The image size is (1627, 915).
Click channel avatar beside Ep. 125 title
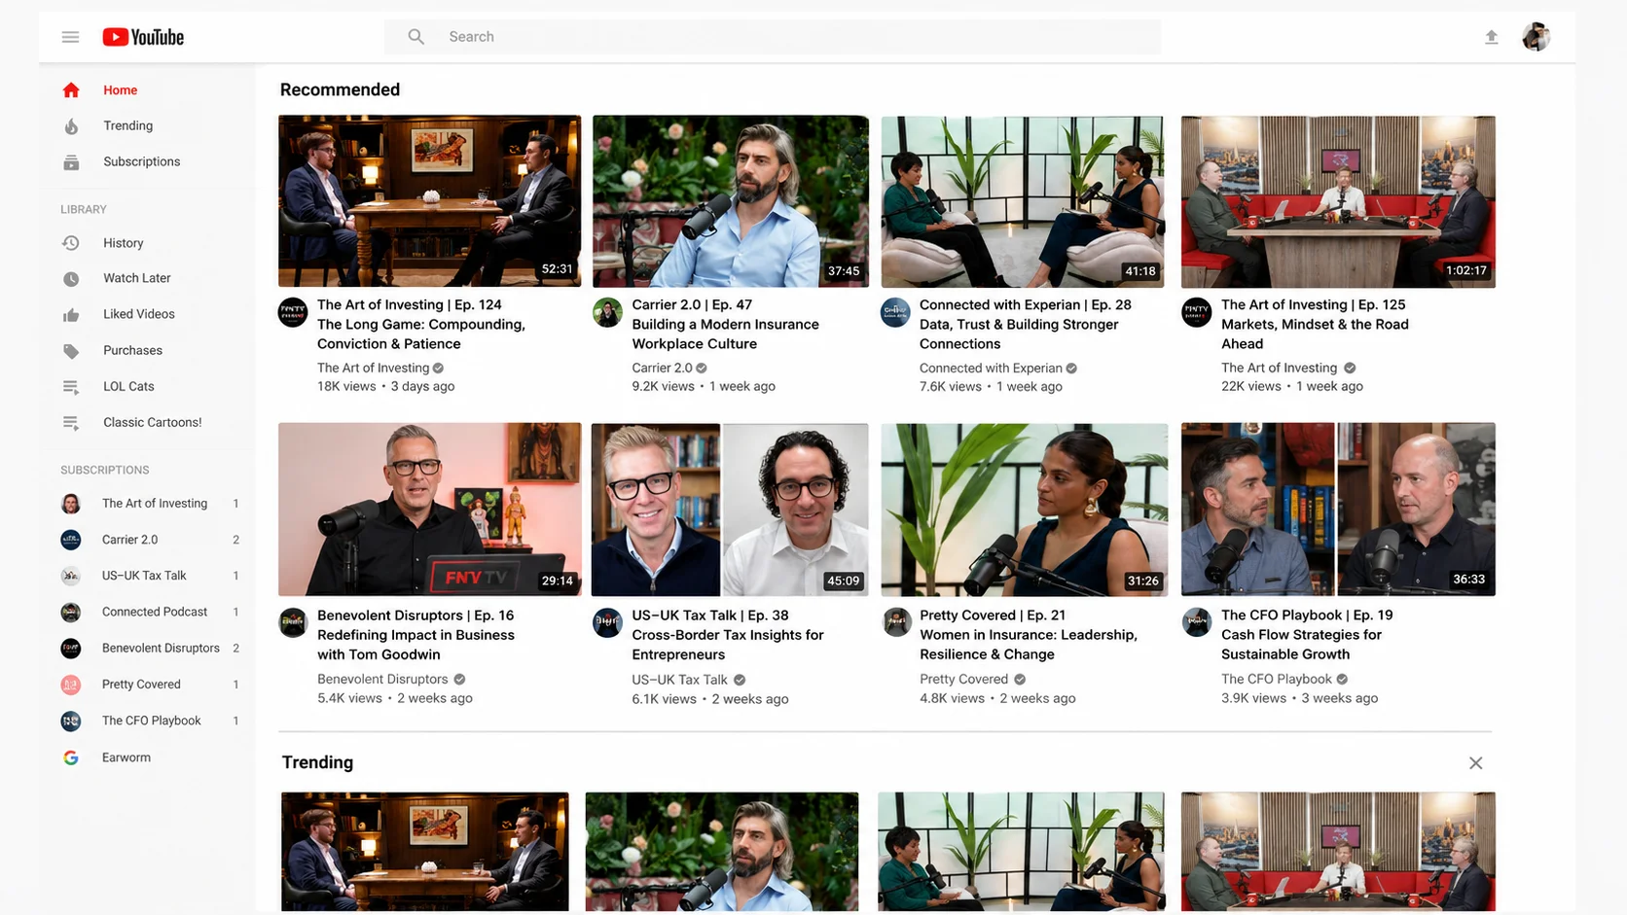coord(1196,312)
